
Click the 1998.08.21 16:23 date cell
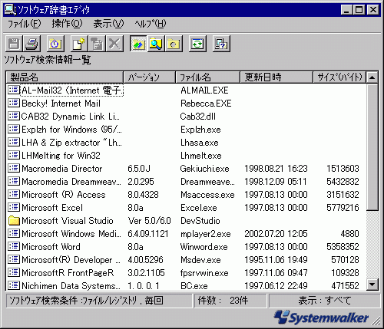tap(276, 169)
